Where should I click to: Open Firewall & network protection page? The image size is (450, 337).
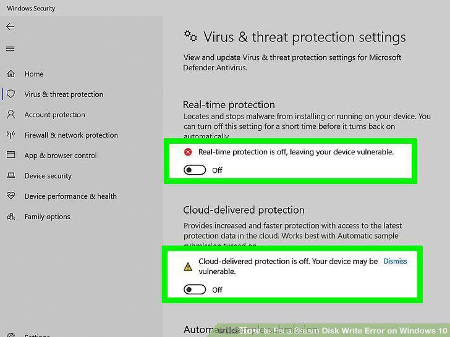71,135
